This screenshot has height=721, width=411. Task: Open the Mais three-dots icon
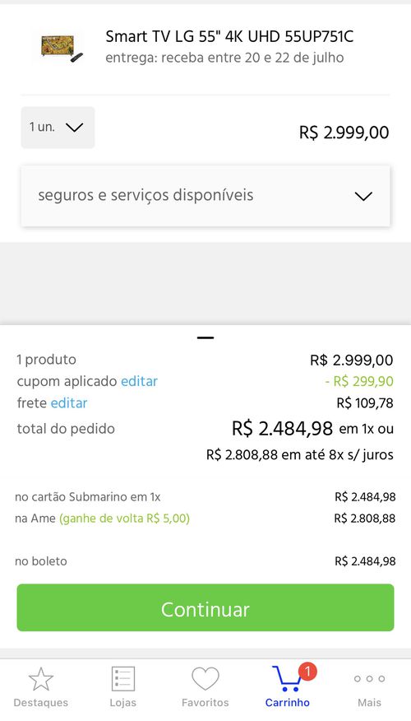click(369, 679)
